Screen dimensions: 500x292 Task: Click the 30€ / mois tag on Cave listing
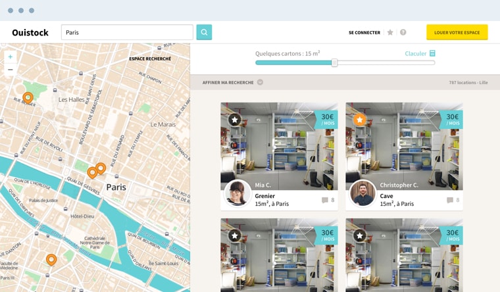click(452, 120)
